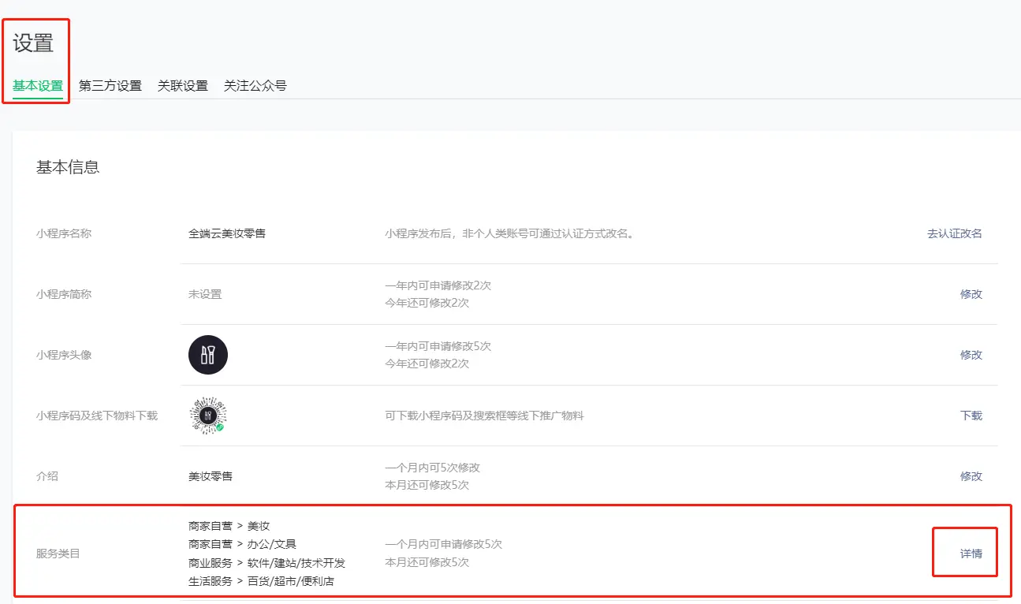Select the 商业服务 > 软件/建站/技术开发 category line
Viewport: 1021px width, 604px height.
pos(266,563)
